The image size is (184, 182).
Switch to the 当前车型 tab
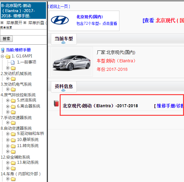coord(64,39)
